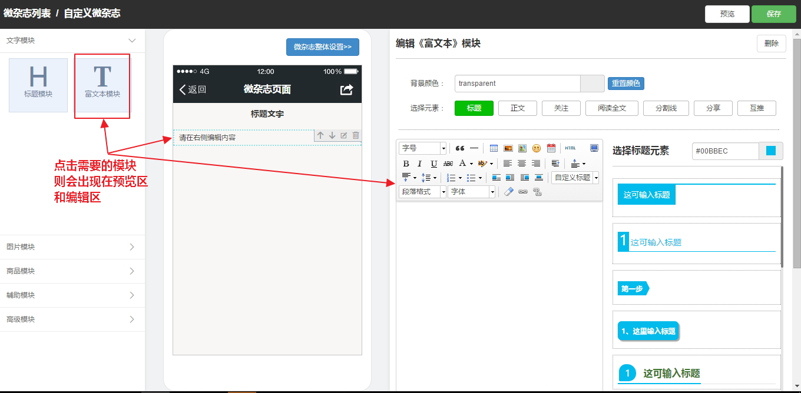Delete the preview block via trash icon
The height and width of the screenshot is (393, 801).
click(356, 136)
